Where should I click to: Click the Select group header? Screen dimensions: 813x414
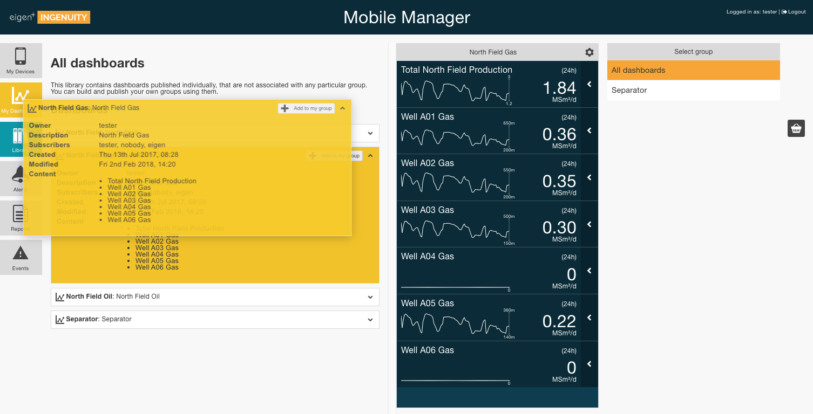[694, 52]
